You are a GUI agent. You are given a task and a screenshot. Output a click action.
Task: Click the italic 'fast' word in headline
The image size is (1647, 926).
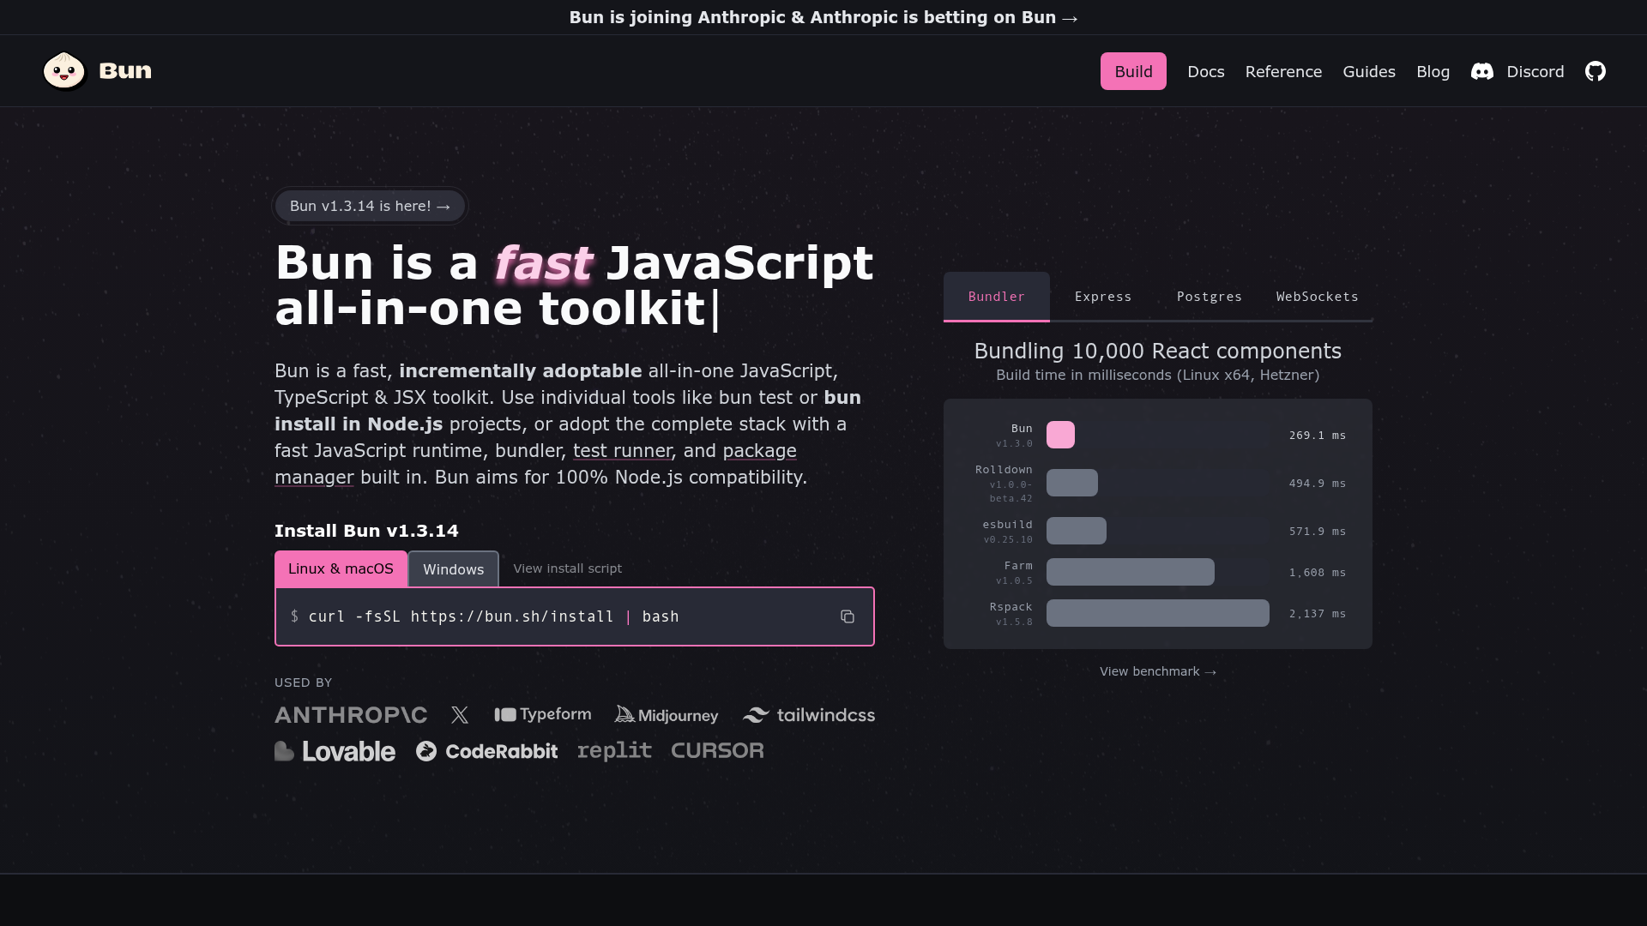542,263
